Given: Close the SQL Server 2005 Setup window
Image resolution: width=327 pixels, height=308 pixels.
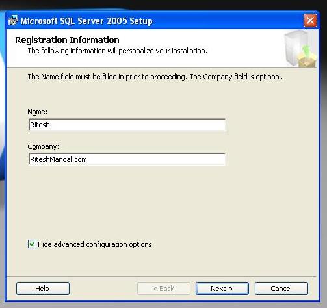Looking at the screenshot, I should click(310, 21).
